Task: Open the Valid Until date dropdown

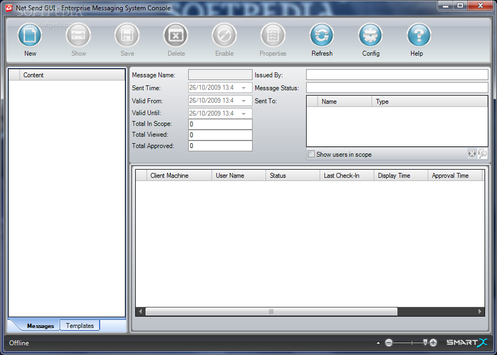Action: pyautogui.click(x=244, y=113)
